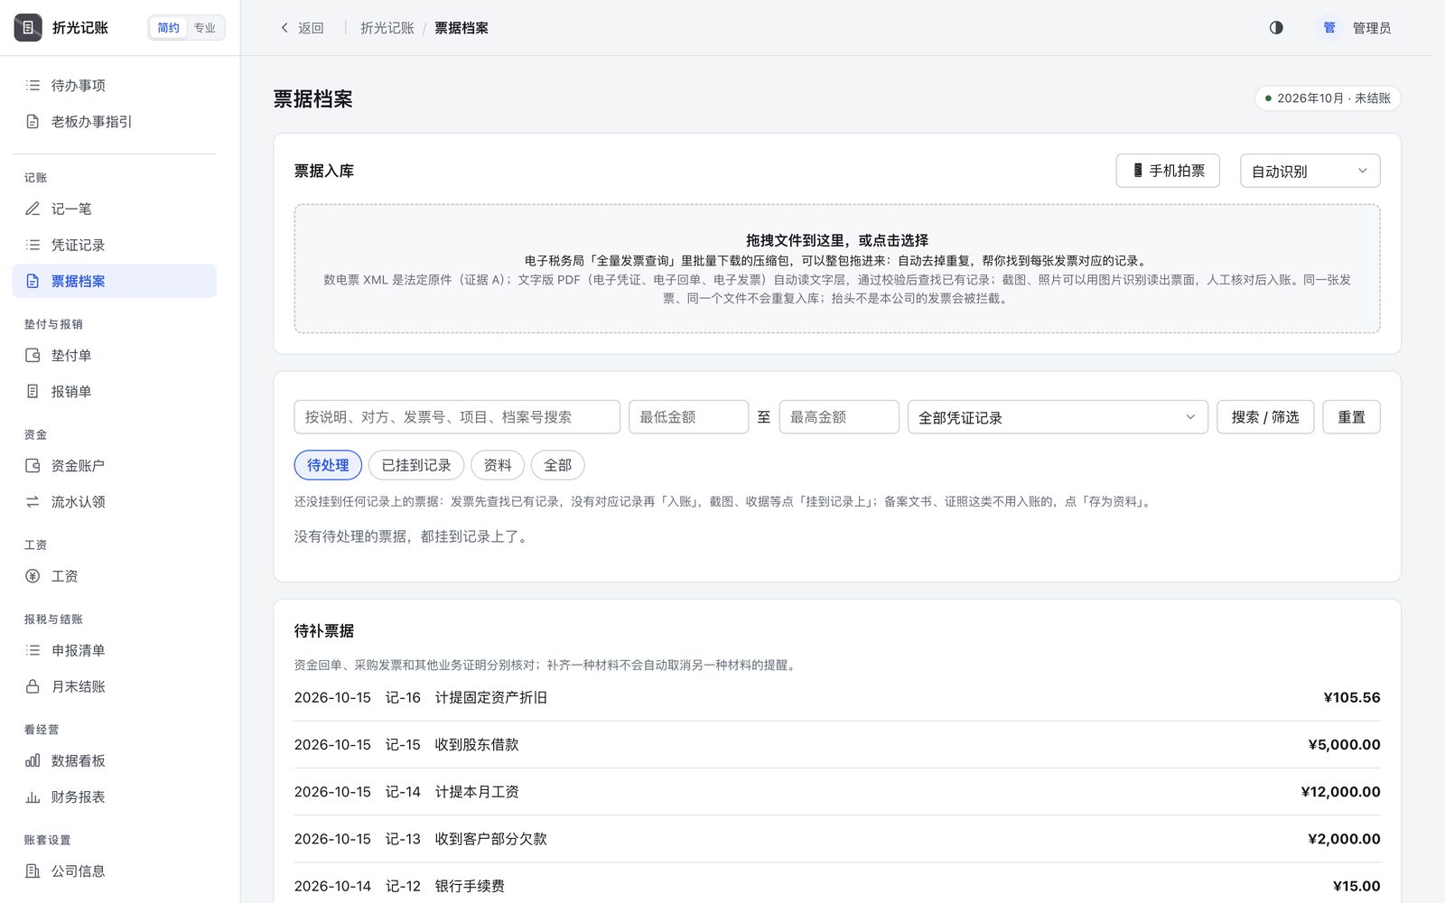Open 申报清单 list icon

click(33, 649)
